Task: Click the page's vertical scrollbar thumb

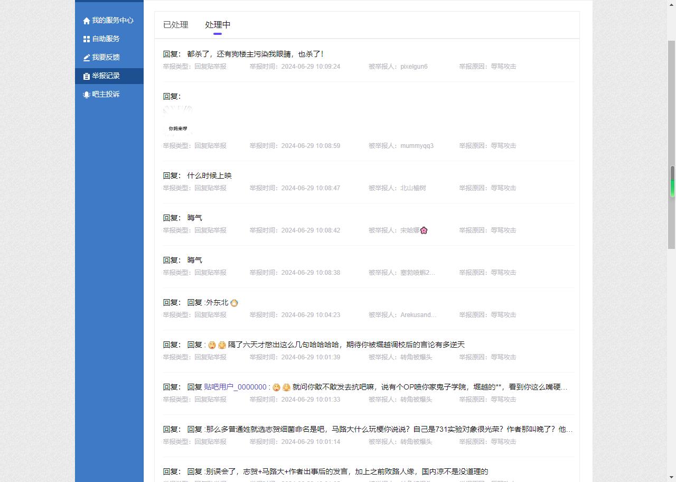Action: (x=672, y=181)
